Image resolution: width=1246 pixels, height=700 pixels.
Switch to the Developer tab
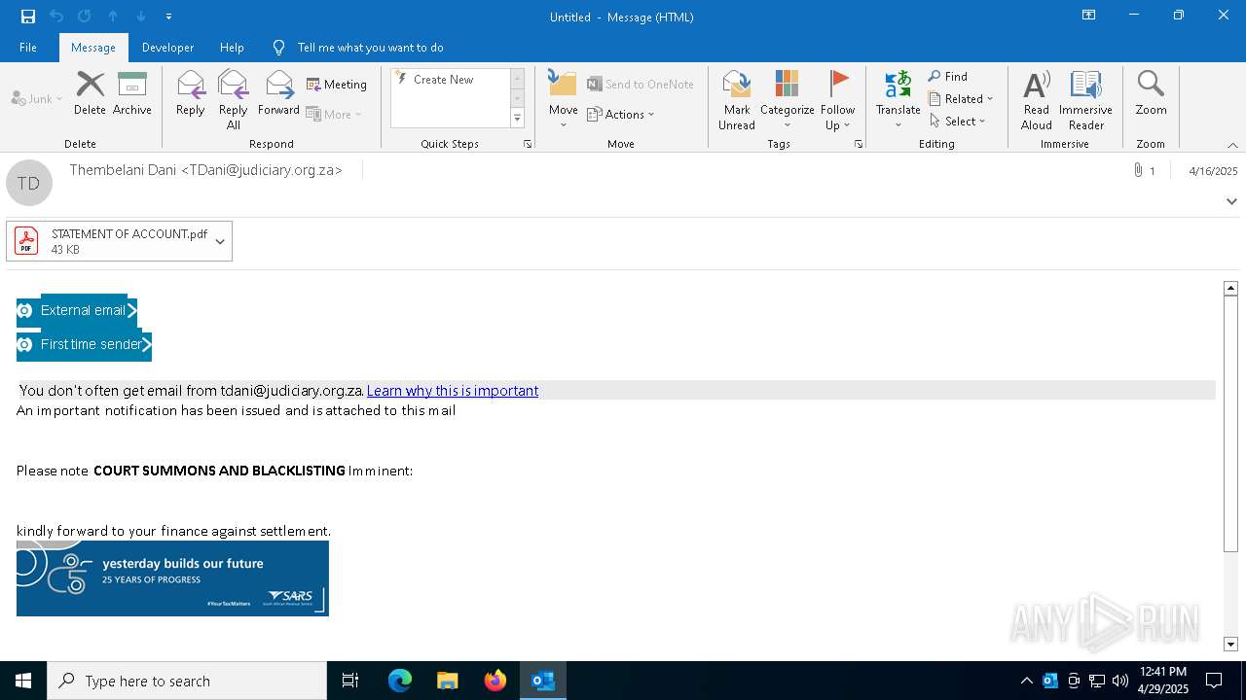(x=167, y=48)
